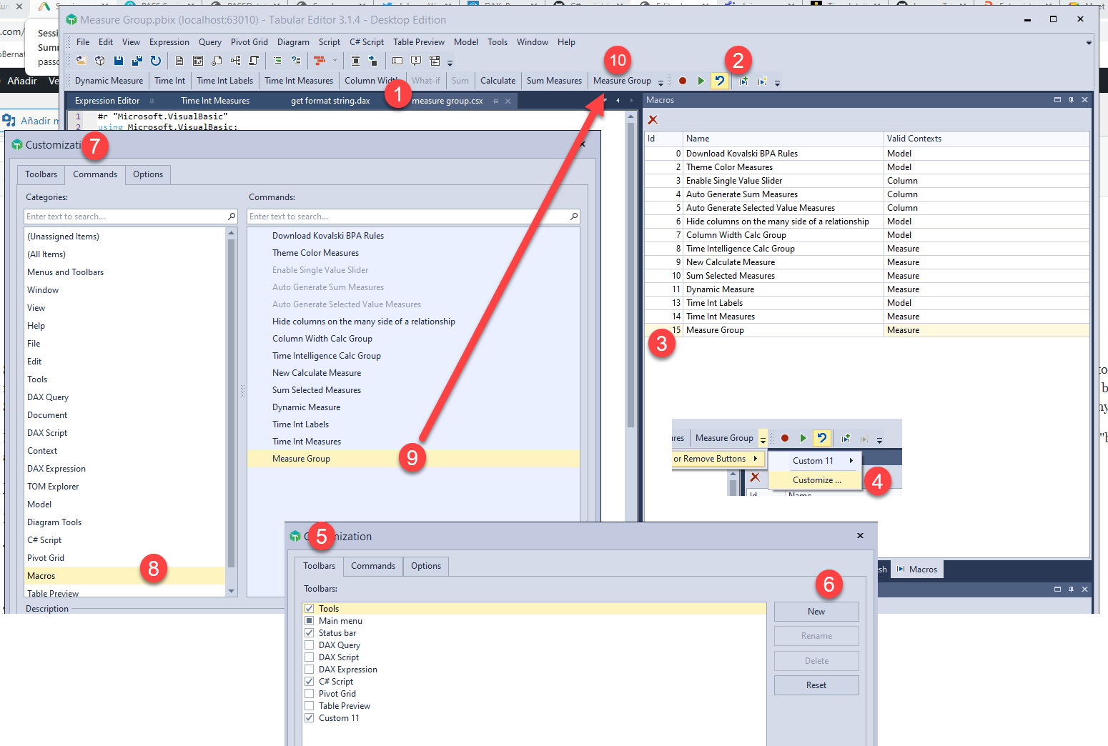Image resolution: width=1108 pixels, height=746 pixels.
Task: Run script with the green play icon
Action: (701, 81)
